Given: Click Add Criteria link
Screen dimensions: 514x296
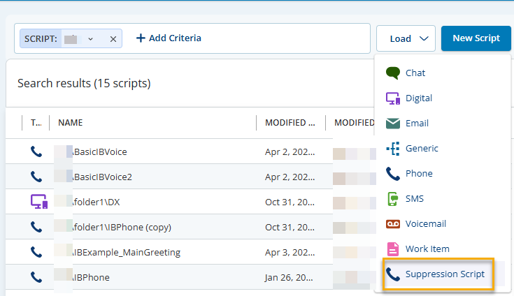Looking at the screenshot, I should click(169, 38).
